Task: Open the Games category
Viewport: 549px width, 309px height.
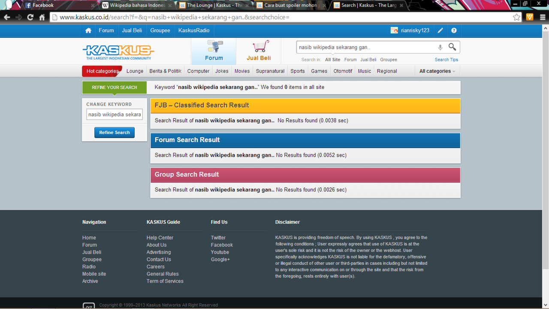Action: [x=319, y=71]
